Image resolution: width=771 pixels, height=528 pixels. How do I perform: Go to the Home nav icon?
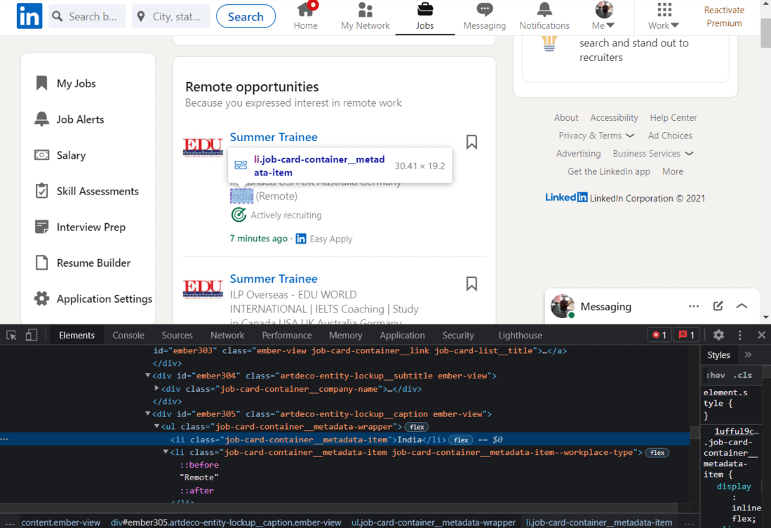coord(305,16)
